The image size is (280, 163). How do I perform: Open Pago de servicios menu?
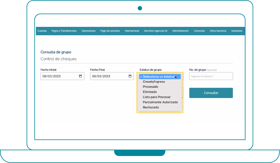point(110,31)
